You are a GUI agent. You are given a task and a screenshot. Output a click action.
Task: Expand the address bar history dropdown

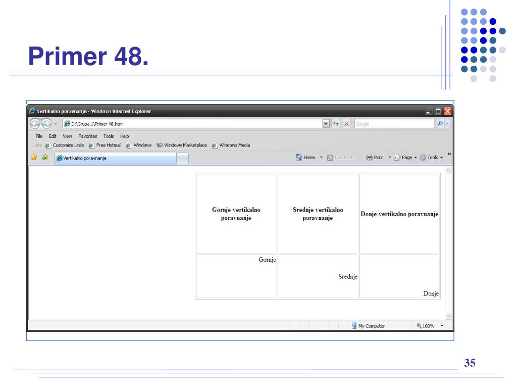(x=326, y=124)
